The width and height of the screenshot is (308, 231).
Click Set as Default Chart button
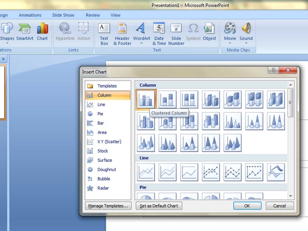159,206
